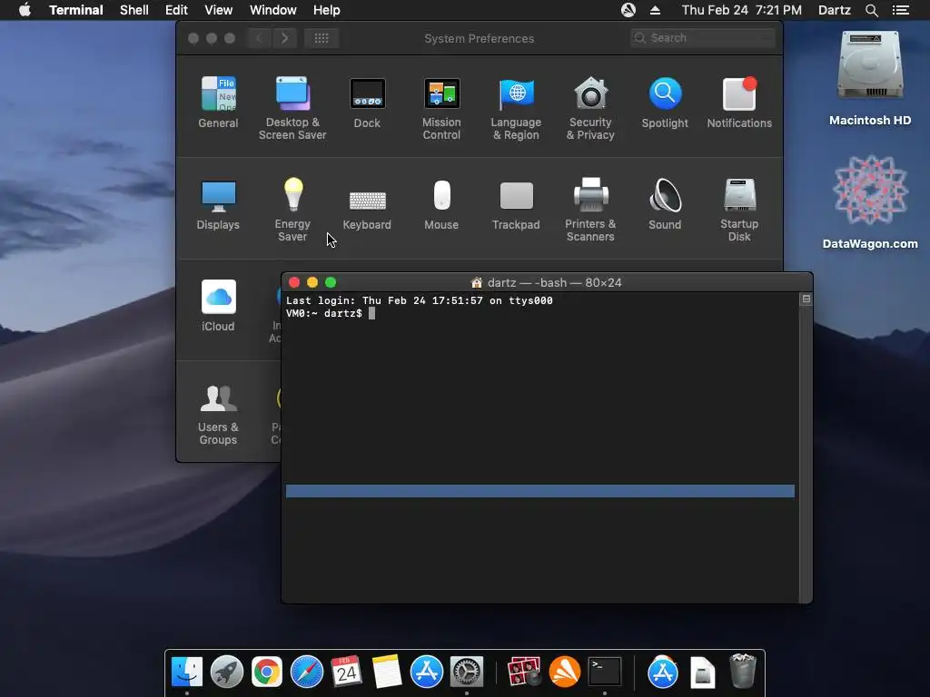
Task: Open Safari from the Dock
Action: 307,672
